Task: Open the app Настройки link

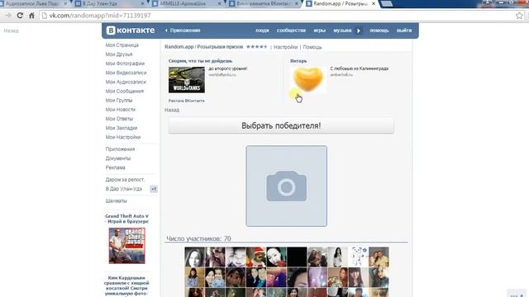Action: click(285, 47)
